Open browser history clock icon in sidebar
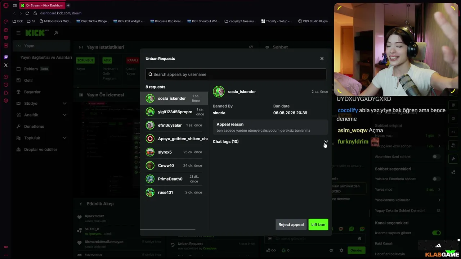The height and width of the screenshot is (259, 461). coord(6,85)
